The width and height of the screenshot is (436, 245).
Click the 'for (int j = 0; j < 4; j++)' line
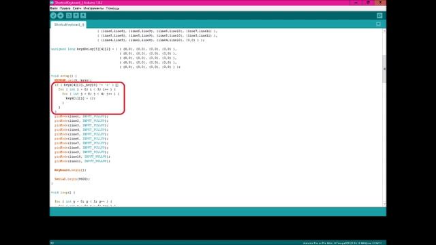coord(91,94)
